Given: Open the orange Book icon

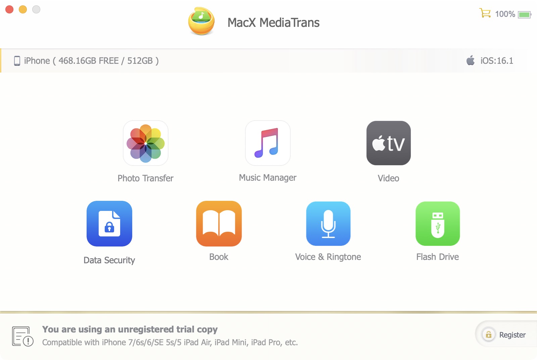Looking at the screenshot, I should pos(219,224).
